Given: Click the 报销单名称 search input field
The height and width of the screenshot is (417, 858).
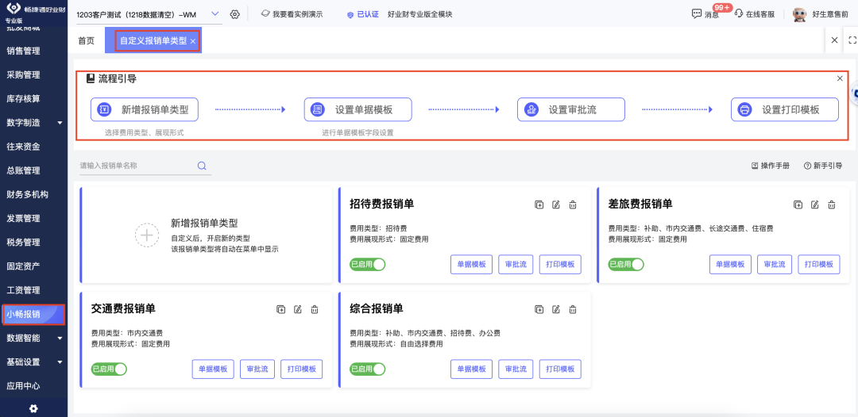Looking at the screenshot, I should pos(135,166).
